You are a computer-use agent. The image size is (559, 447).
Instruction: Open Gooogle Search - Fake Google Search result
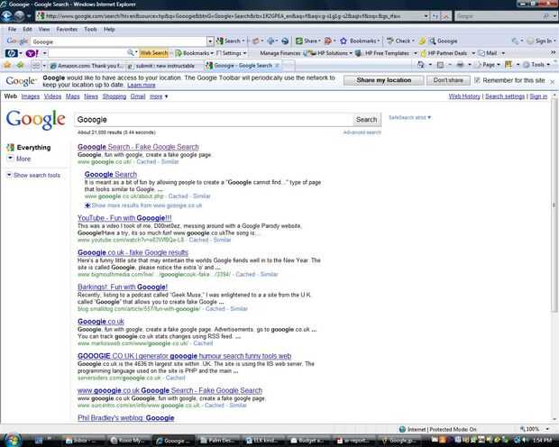point(138,147)
